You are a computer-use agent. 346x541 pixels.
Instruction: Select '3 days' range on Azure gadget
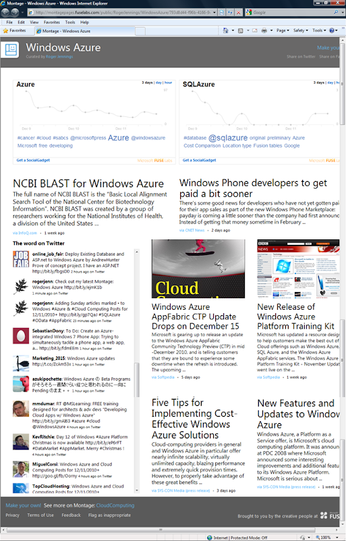(147, 83)
